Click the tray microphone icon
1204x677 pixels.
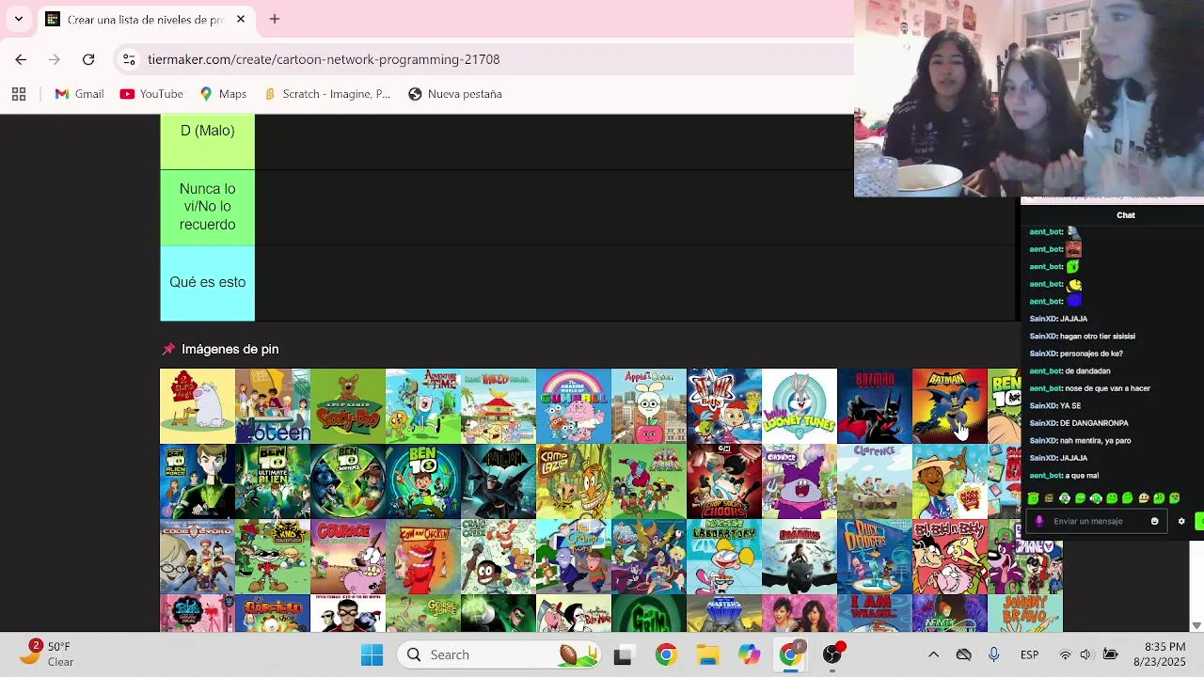pyautogui.click(x=993, y=654)
